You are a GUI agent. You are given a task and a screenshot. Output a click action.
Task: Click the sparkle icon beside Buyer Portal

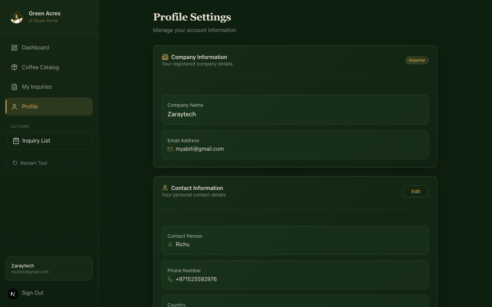tap(31, 21)
